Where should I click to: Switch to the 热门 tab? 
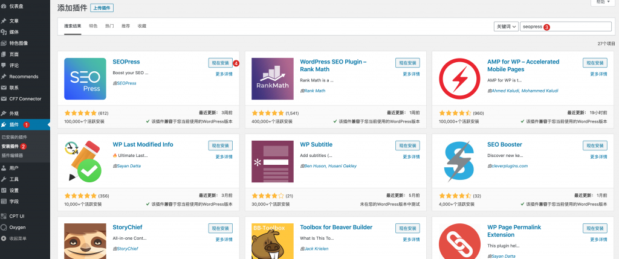tap(109, 27)
